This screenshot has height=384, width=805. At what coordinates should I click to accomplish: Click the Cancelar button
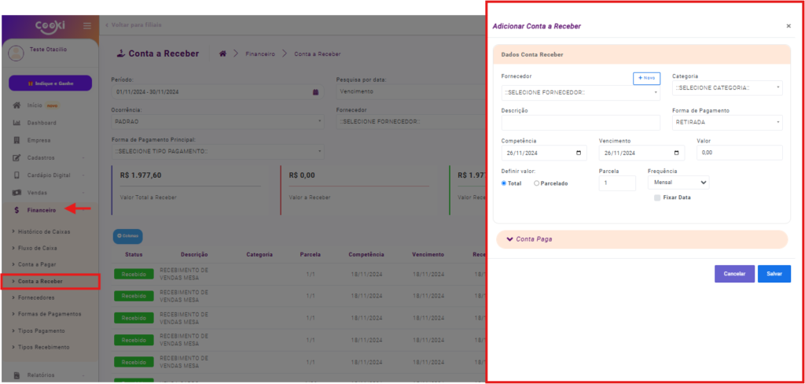[734, 274]
